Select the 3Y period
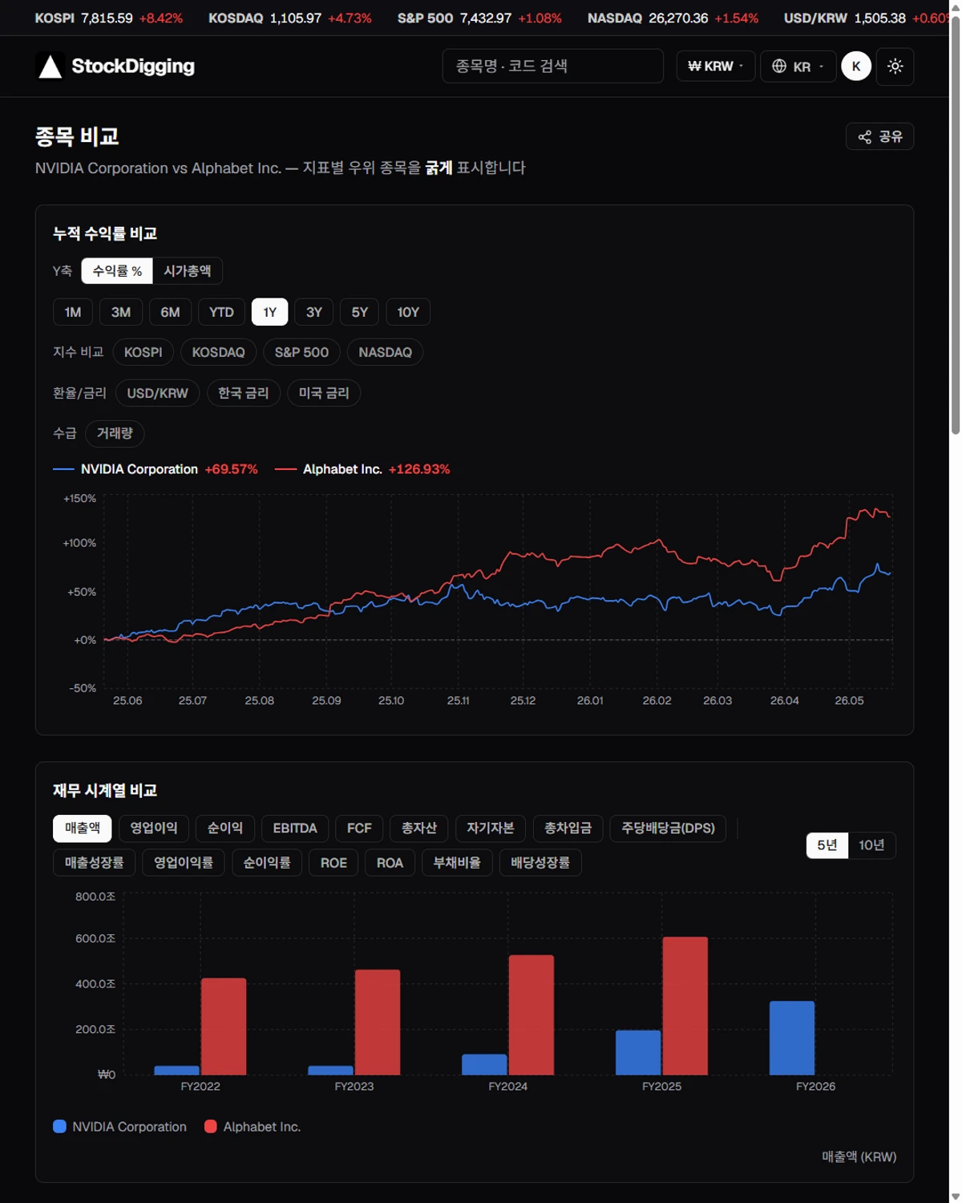Viewport: 962px width, 1203px height. point(314,312)
